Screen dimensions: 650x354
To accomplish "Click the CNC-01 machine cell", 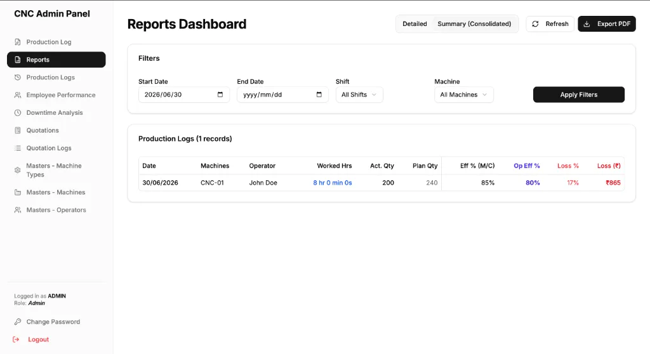I will (x=212, y=183).
